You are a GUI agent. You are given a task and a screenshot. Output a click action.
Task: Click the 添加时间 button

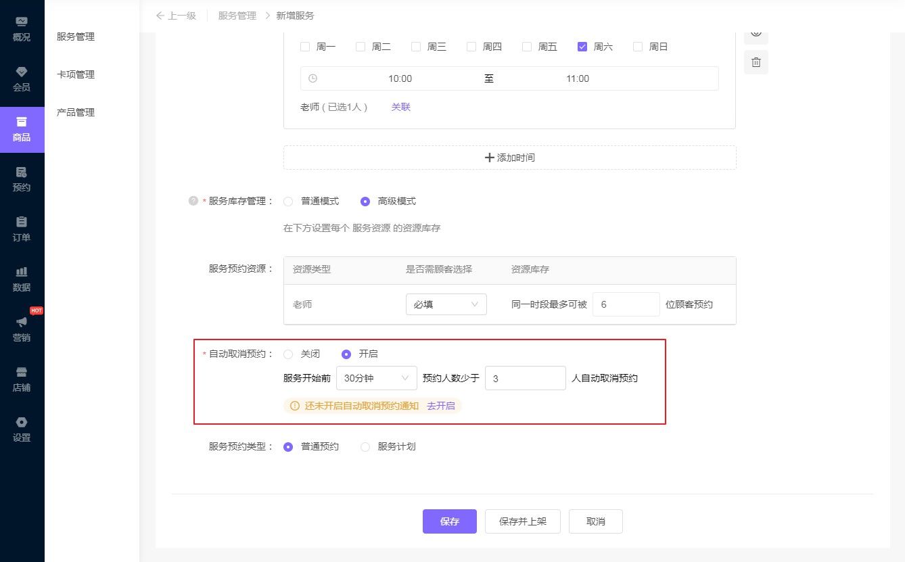tap(510, 158)
